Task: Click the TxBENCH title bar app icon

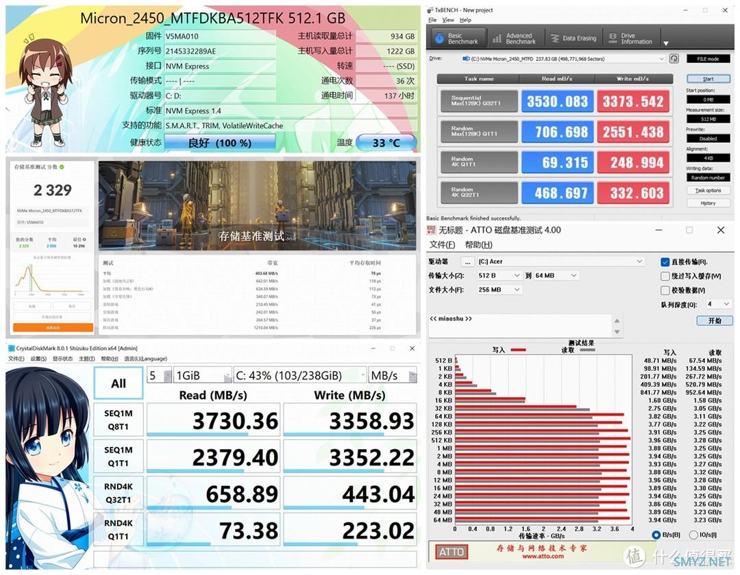Action: pyautogui.click(x=430, y=10)
